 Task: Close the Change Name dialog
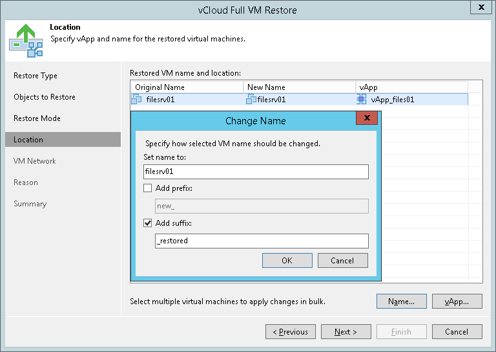click(x=367, y=118)
